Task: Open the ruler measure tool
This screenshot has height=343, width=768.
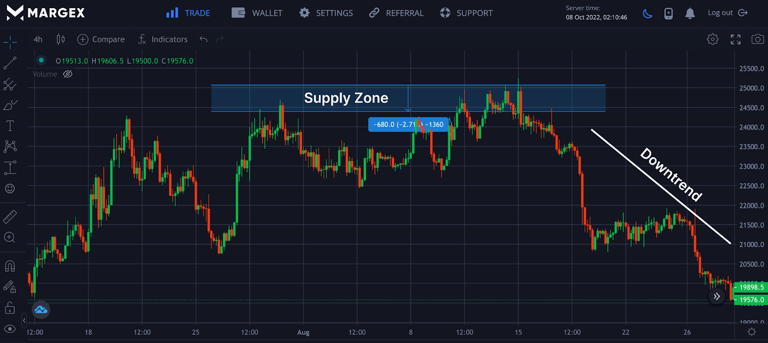Action: 10,217
